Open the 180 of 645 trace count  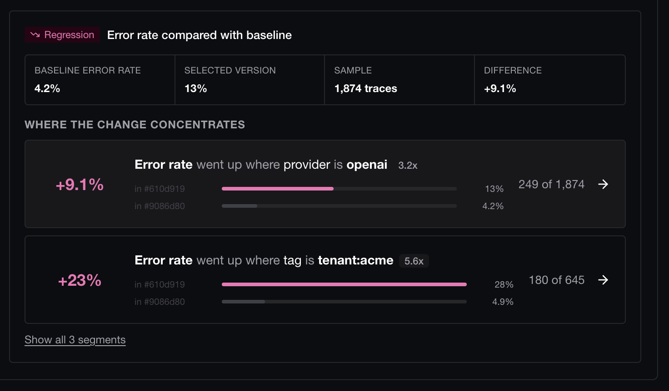coord(556,280)
